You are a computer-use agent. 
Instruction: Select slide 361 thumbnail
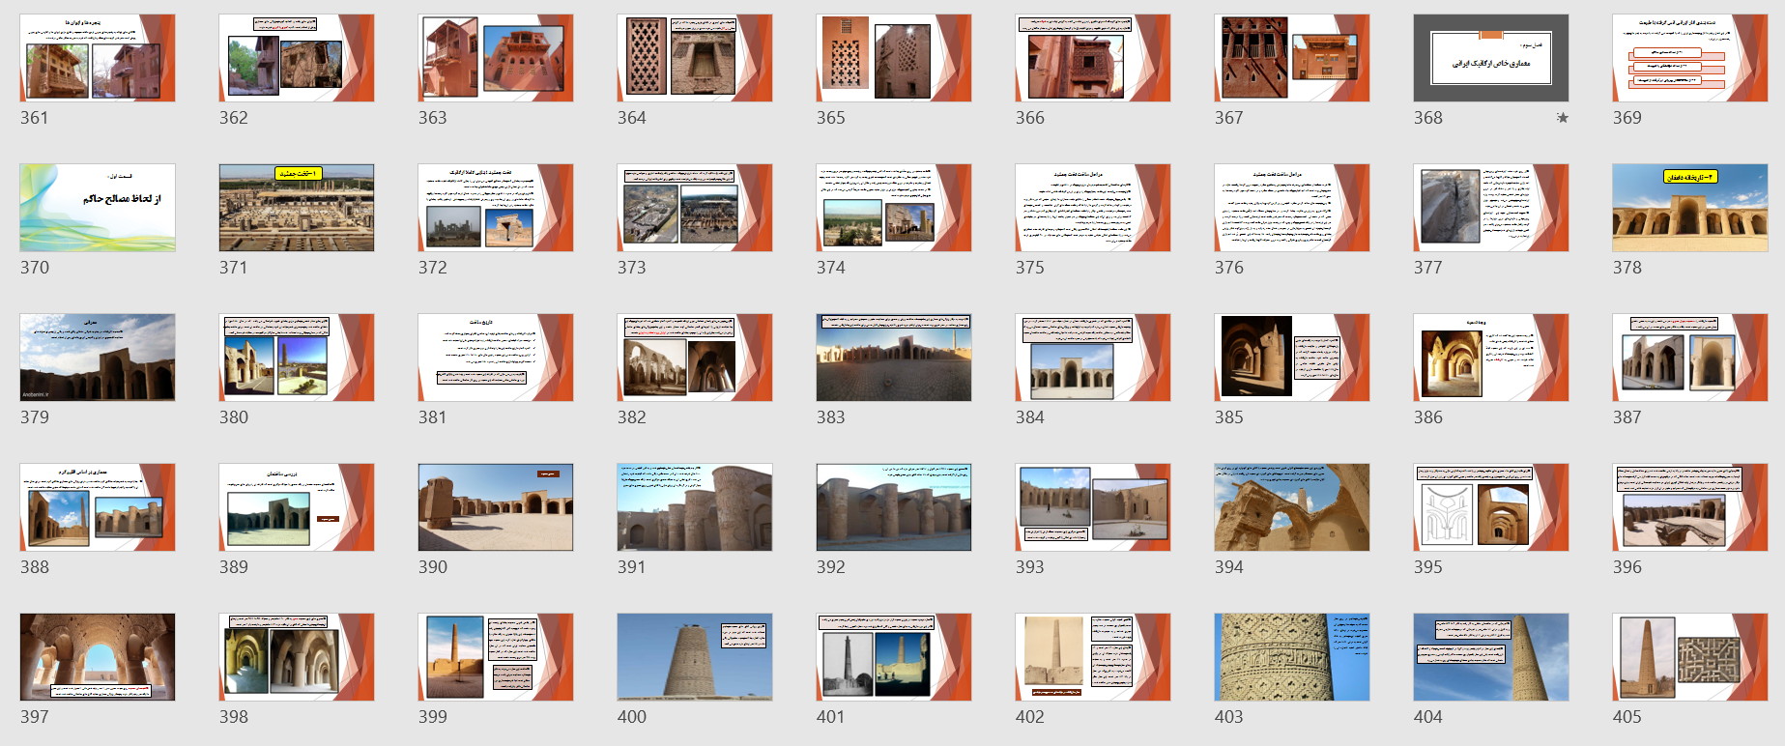point(98,58)
